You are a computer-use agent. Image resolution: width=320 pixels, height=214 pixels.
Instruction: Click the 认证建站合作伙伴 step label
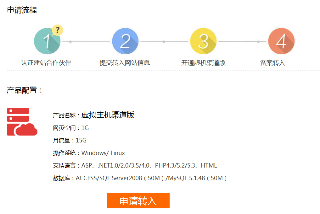coord(46,63)
